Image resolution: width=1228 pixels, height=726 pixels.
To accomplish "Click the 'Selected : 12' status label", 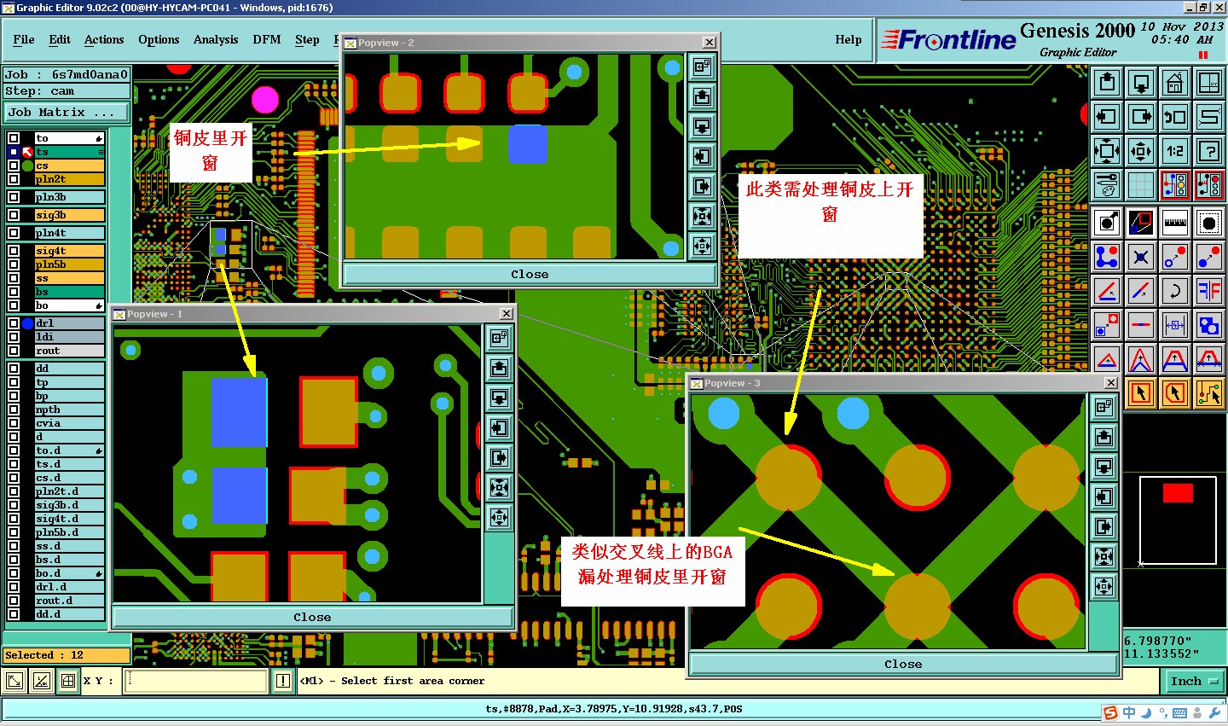I will [67, 655].
